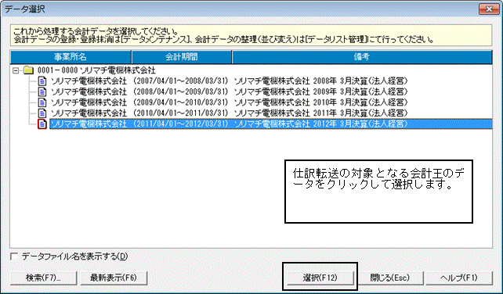Click the 選択(F12) button
This screenshot has width=503, height=294.
pos(320,278)
